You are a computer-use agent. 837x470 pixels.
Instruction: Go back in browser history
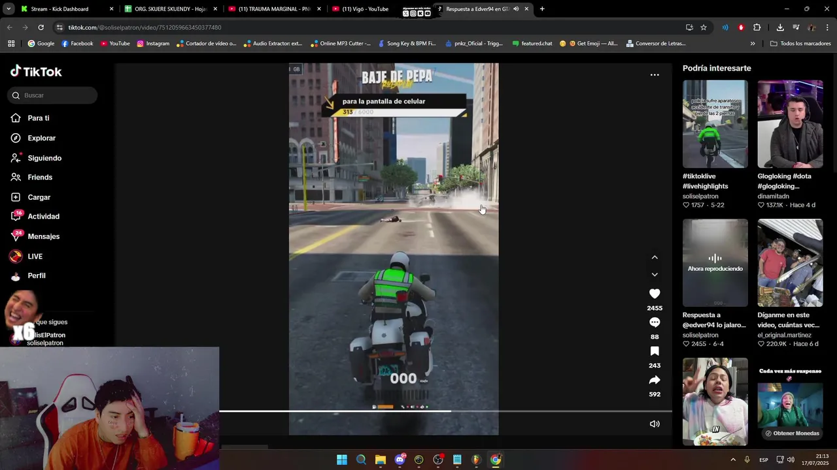click(9, 27)
